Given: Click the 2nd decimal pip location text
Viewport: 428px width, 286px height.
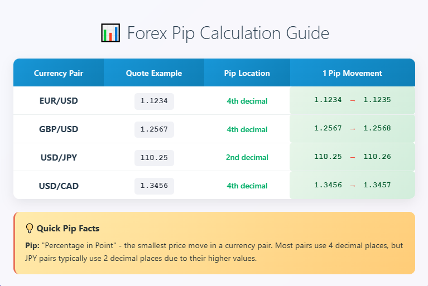Looking at the screenshot, I should (x=247, y=158).
